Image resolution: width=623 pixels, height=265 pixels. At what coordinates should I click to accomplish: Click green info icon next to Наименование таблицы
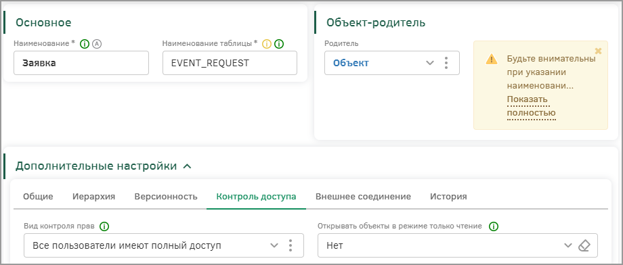279,44
